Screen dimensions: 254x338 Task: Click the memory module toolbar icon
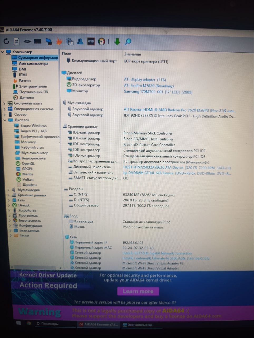coord(38,41)
